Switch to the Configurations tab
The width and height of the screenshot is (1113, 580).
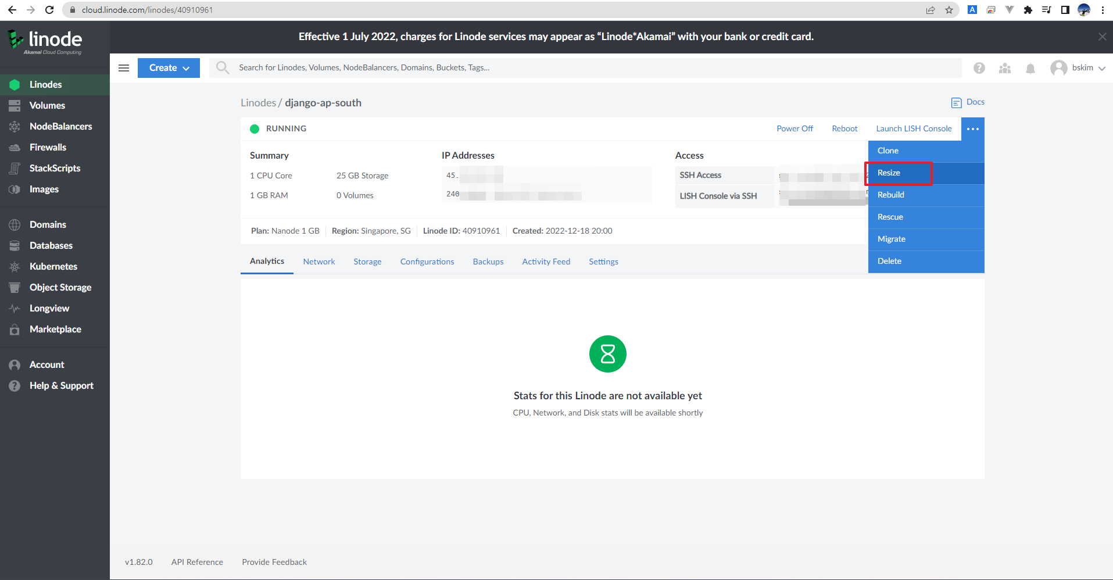(427, 262)
